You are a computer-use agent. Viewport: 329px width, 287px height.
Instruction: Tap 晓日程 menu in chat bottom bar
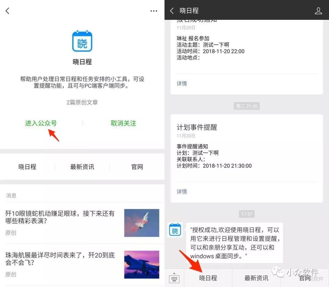pos(208,278)
